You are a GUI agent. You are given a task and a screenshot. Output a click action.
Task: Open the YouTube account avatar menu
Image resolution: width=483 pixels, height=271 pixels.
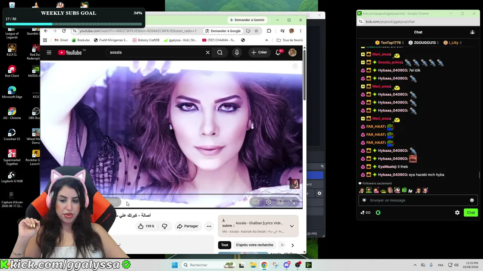point(292,52)
